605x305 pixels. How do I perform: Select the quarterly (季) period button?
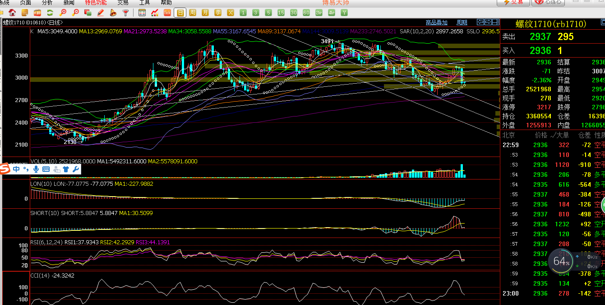click(218, 13)
